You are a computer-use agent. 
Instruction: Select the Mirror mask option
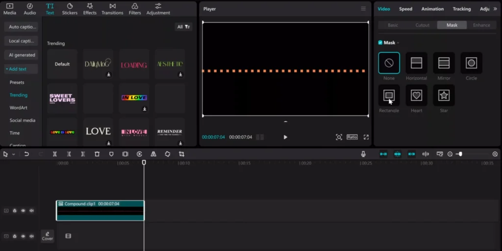pos(444,63)
